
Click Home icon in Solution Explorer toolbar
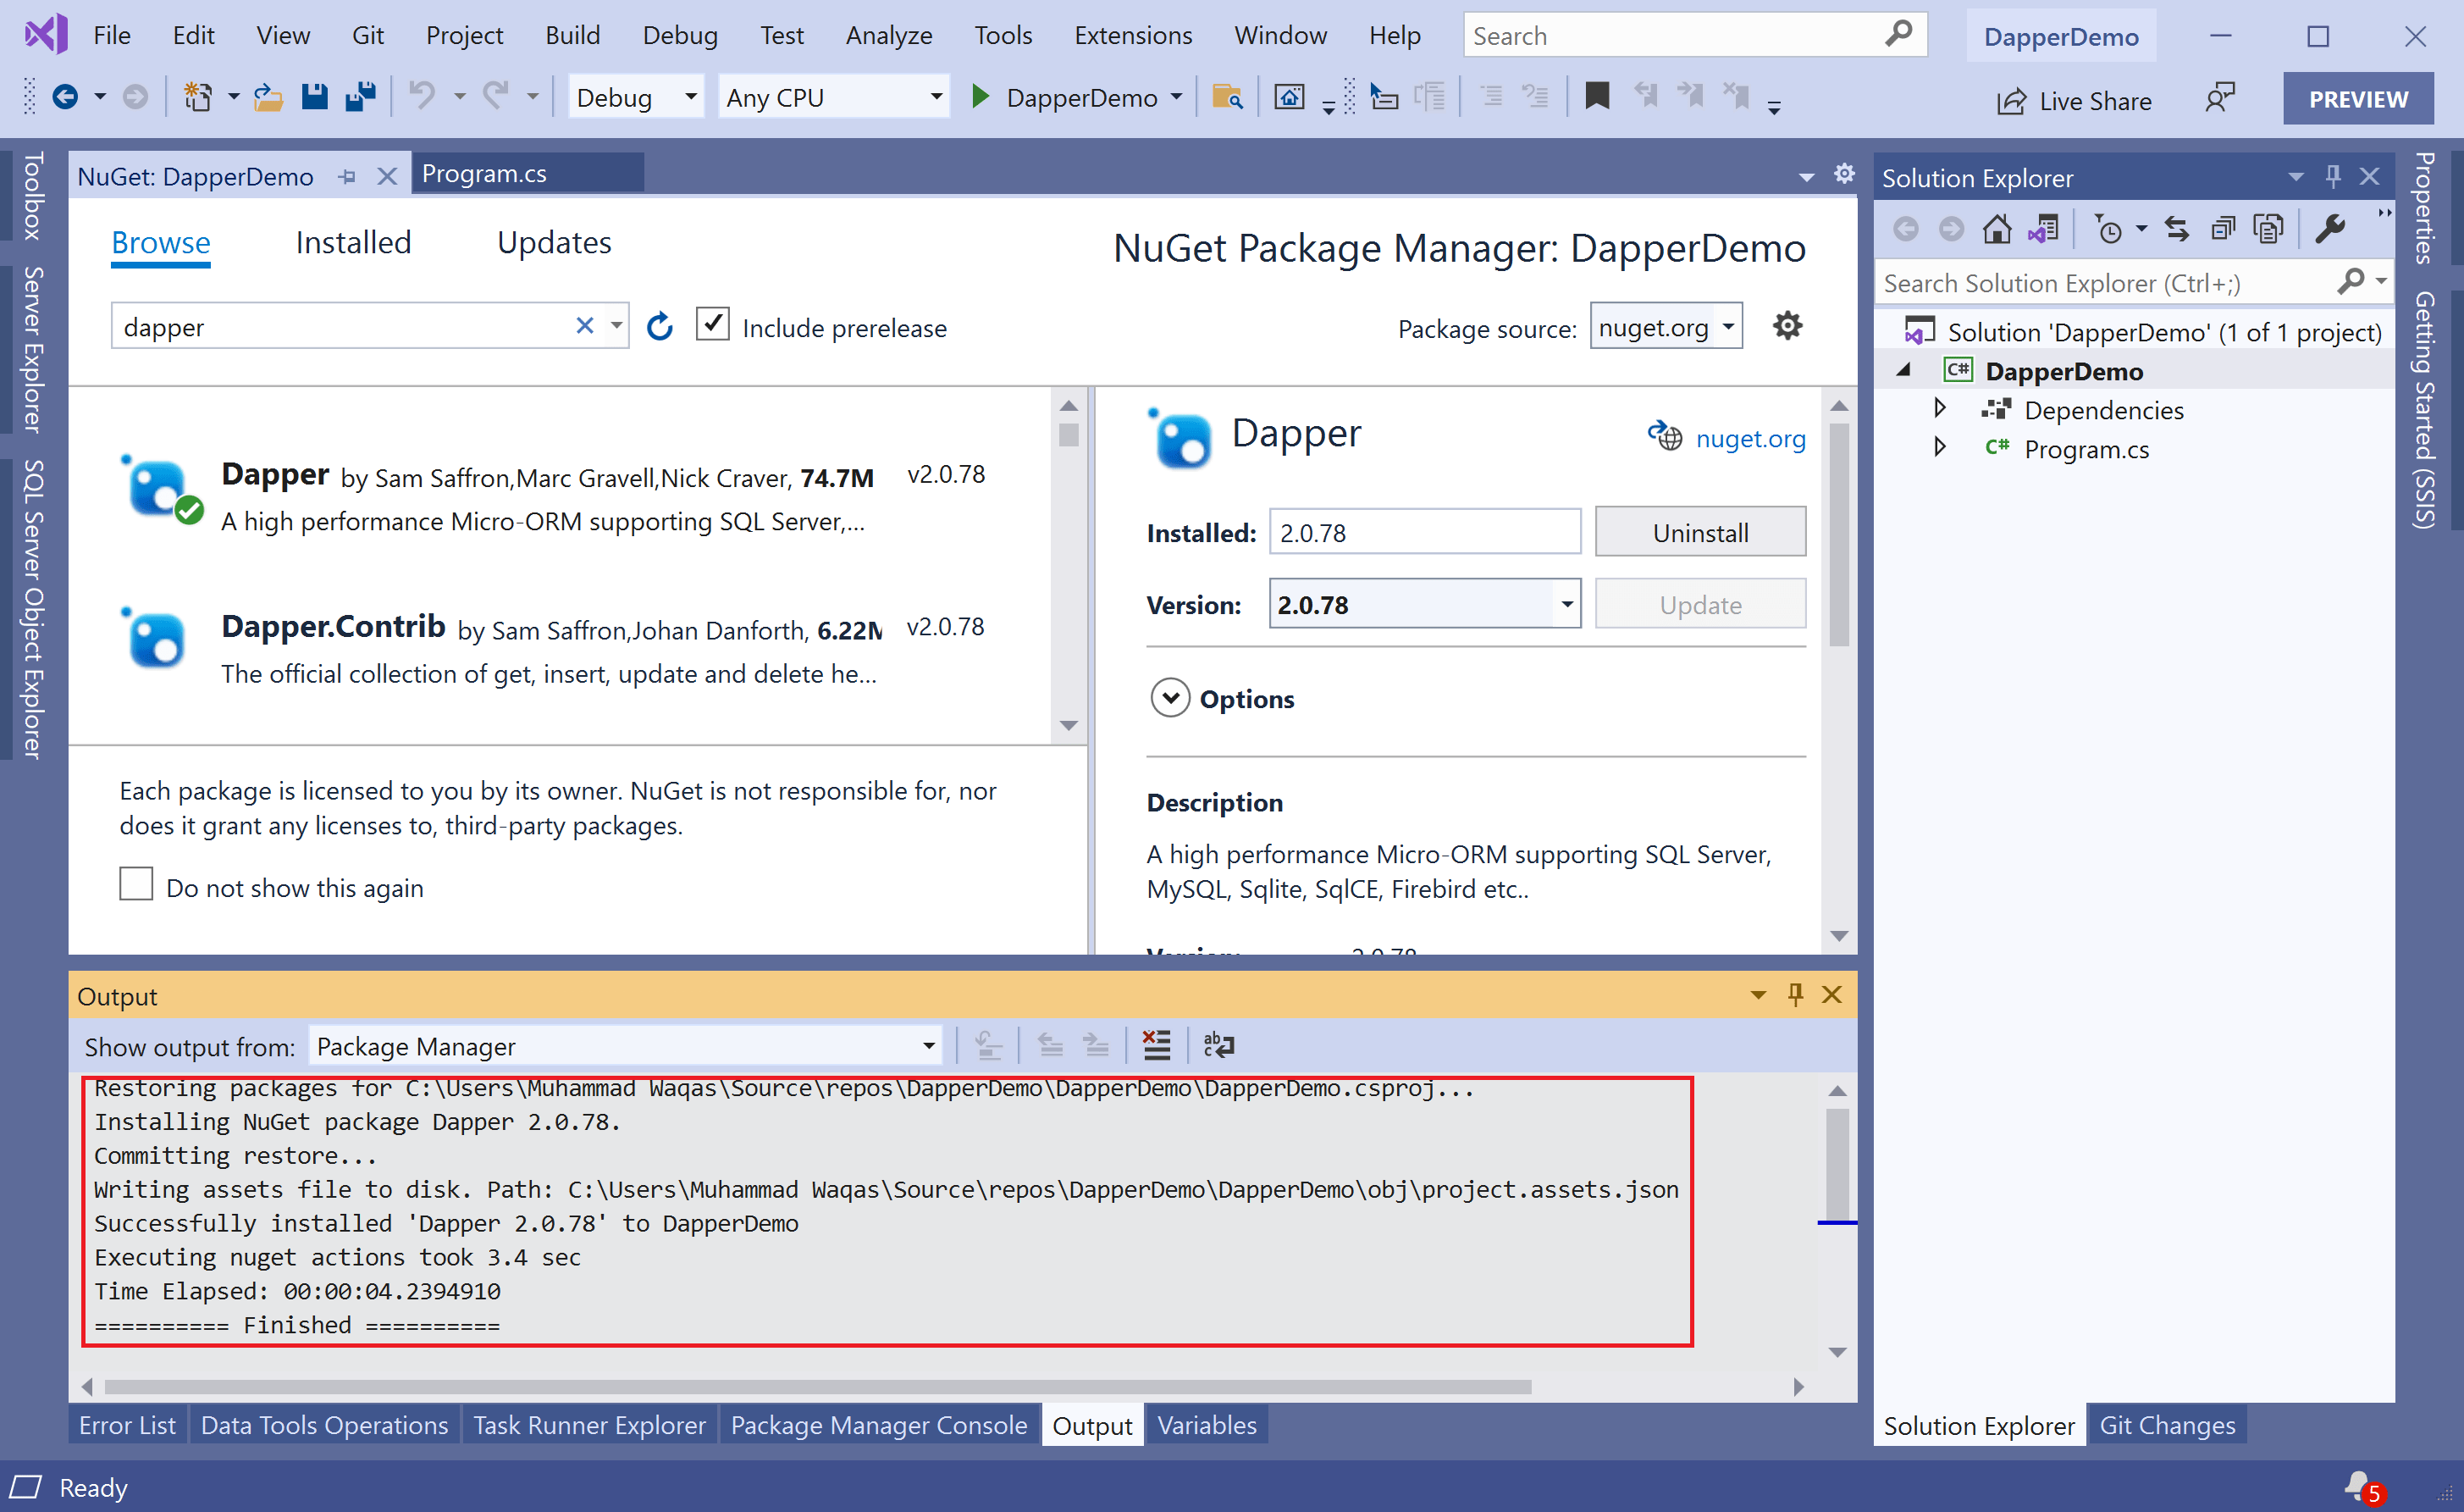coord(1996,230)
